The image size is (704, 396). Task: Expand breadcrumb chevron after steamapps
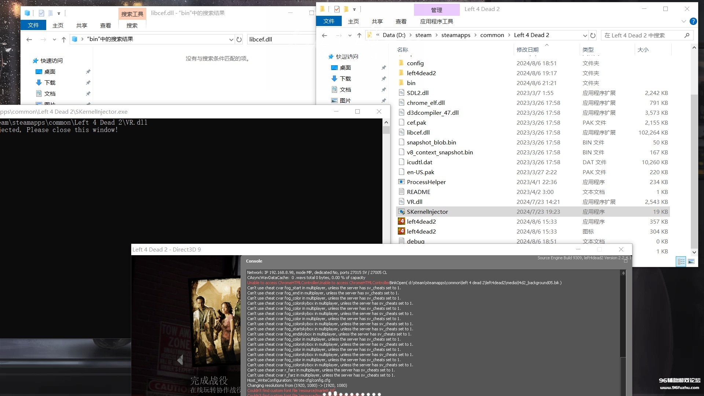(x=475, y=35)
